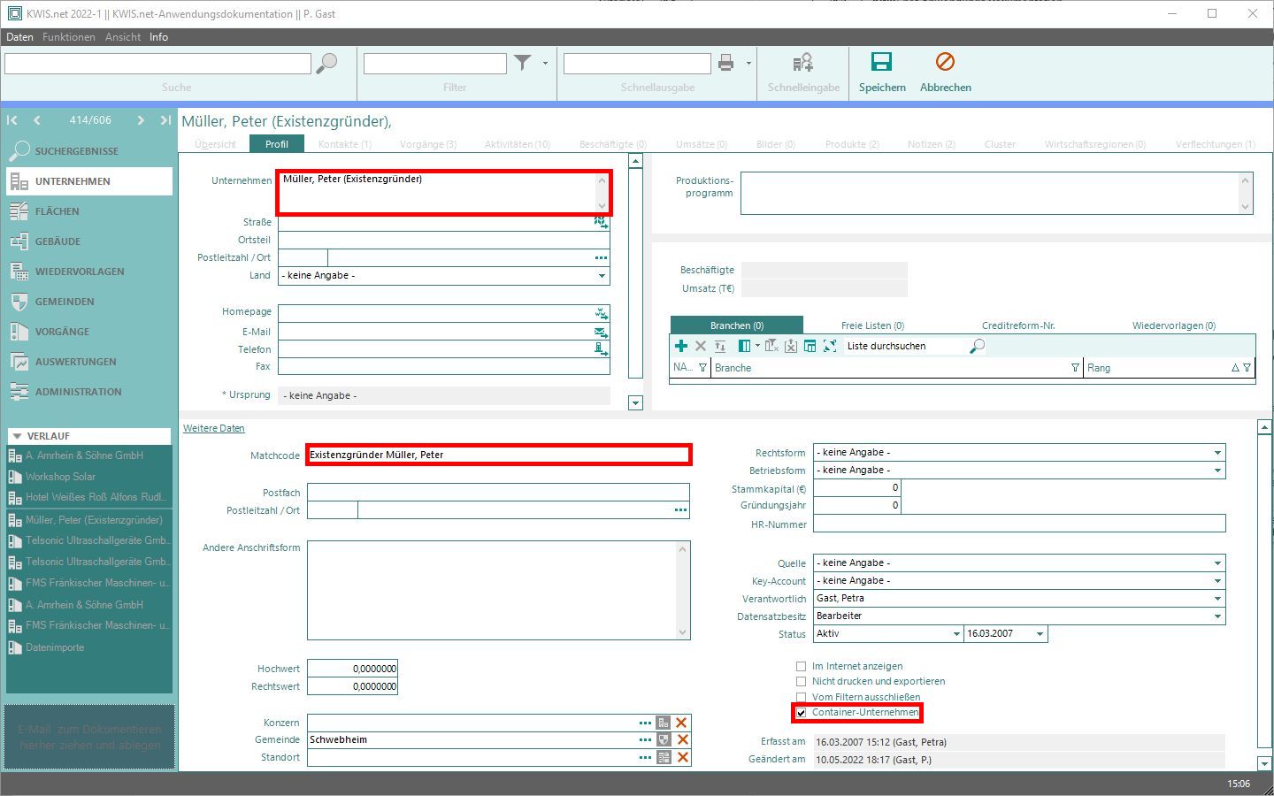Toggle Im Internet anzeigen checkbox
Viewport: 1274px width, 796px height.
tap(801, 667)
